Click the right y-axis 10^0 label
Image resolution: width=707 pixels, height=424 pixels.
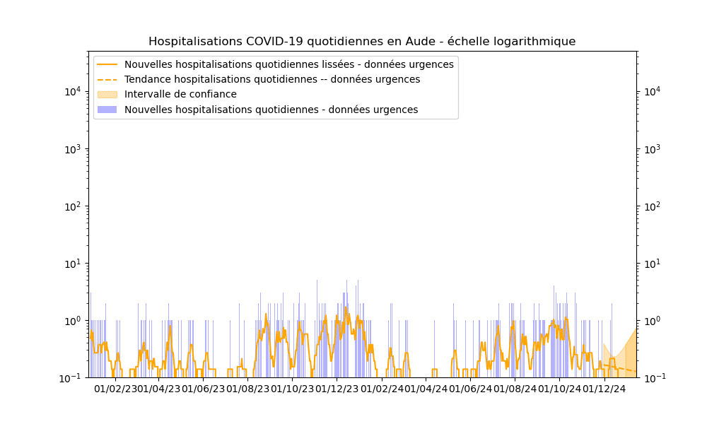click(652, 321)
